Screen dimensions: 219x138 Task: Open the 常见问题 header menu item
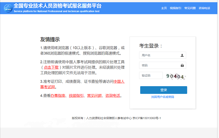(x=190, y=8)
